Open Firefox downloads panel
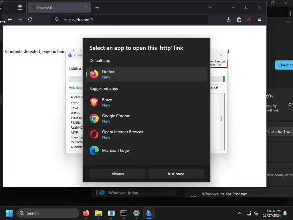The image size is (293, 220). 228,19
